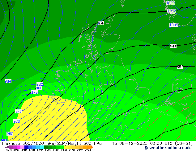Click the 558 legend scale value
Image resolution: width=196 pixels, height=151 pixels.
pos(64,150)
